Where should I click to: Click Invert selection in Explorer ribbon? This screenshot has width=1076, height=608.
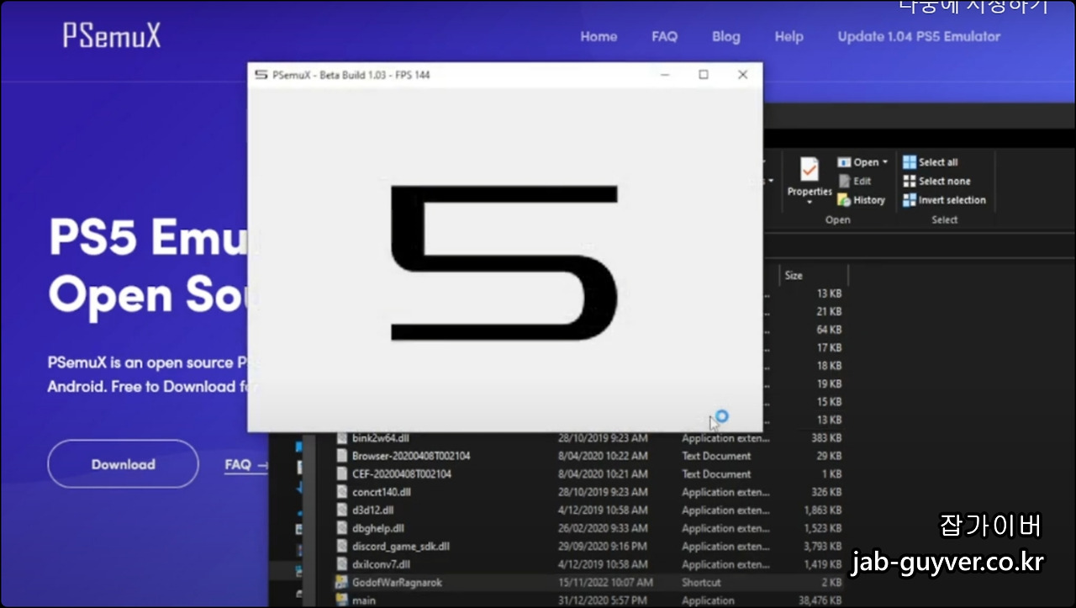944,200
